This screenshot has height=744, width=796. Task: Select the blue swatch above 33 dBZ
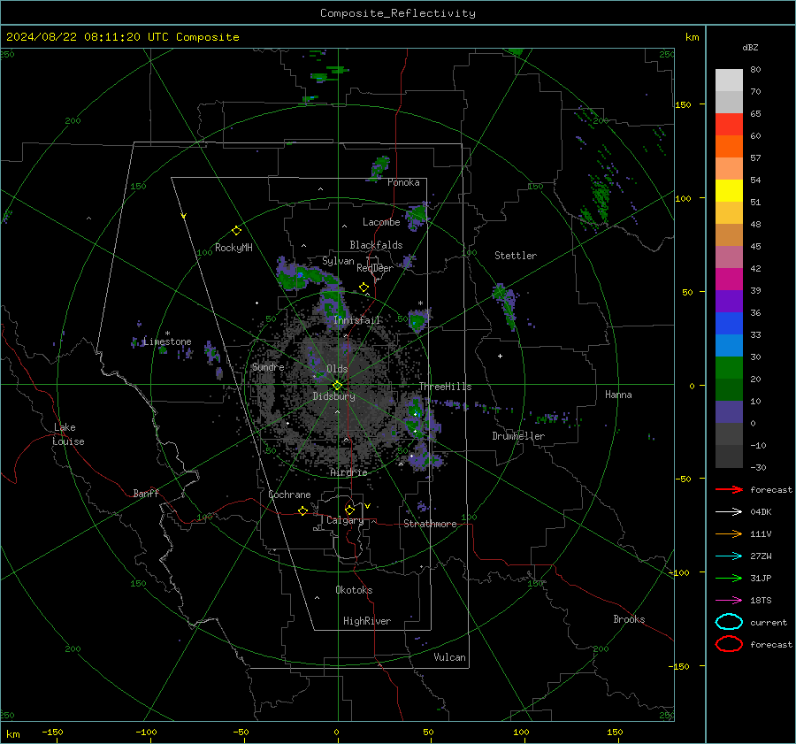tap(729, 324)
